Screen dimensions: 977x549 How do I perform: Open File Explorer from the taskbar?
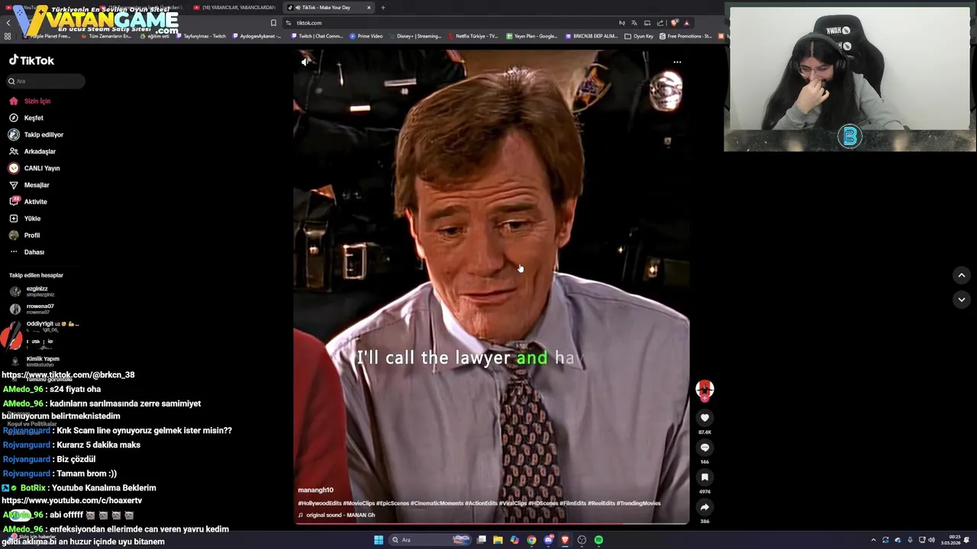498,540
